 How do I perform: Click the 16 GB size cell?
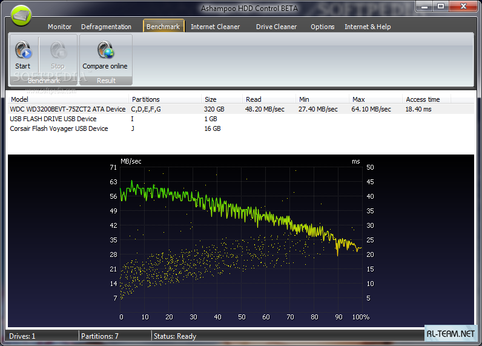pos(213,128)
